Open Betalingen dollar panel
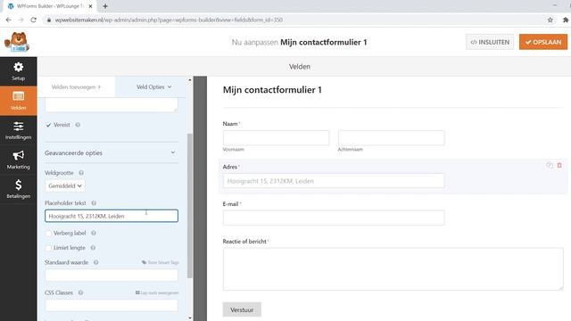Viewport: 571px width, 321px height. [18, 189]
